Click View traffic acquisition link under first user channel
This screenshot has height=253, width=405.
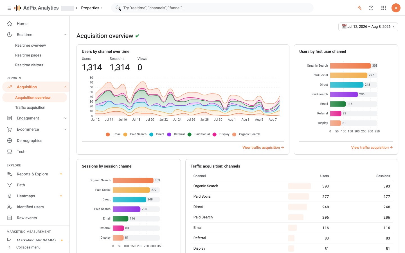tap(372, 147)
